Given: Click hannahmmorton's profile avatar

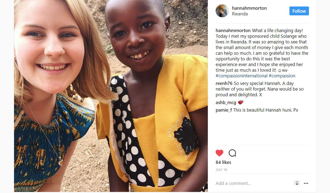Looking at the screenshot, I should point(222,11).
